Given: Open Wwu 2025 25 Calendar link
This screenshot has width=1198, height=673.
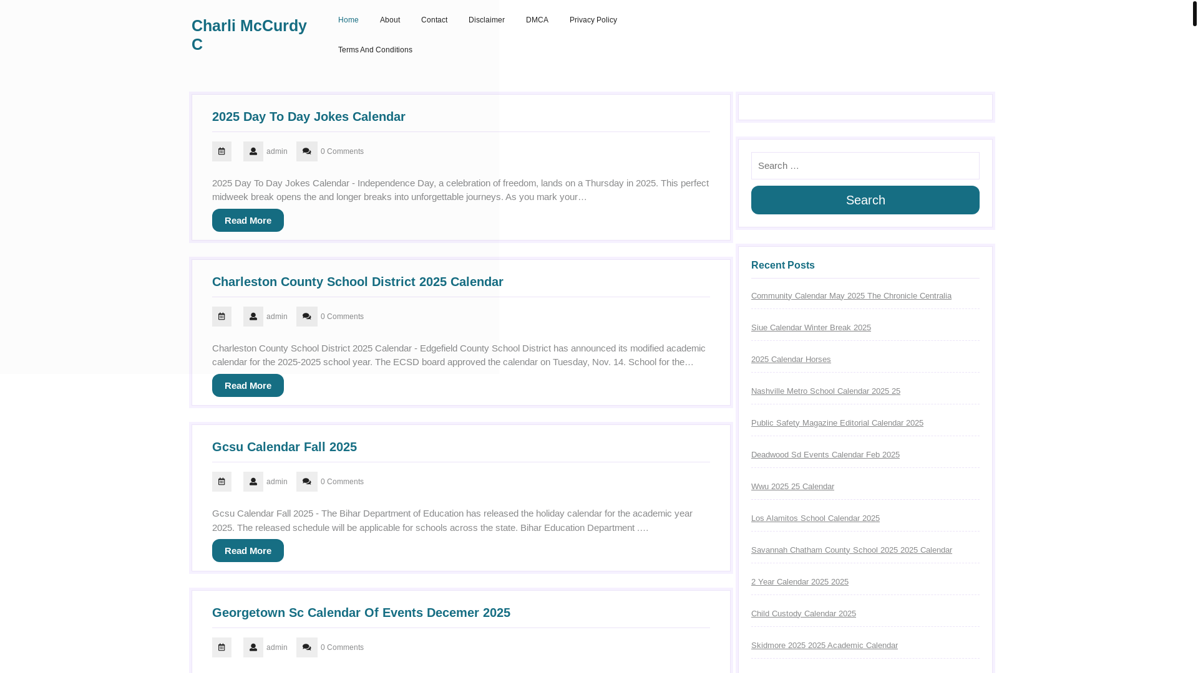Looking at the screenshot, I should click(792, 487).
